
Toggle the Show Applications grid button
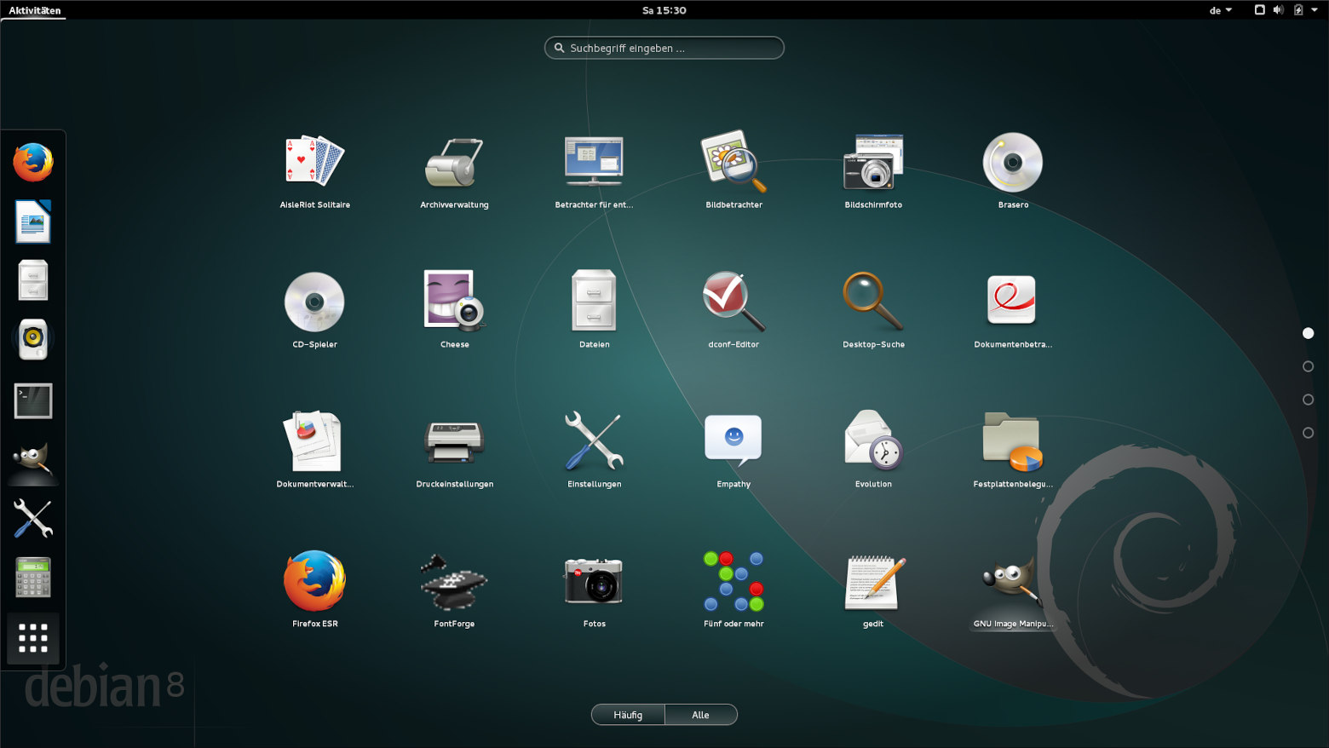pyautogui.click(x=33, y=638)
